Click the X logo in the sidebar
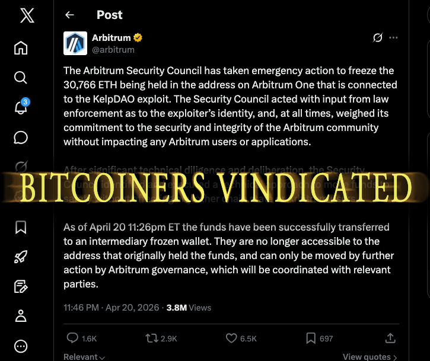The height and width of the screenshot is (361, 430). [27, 16]
